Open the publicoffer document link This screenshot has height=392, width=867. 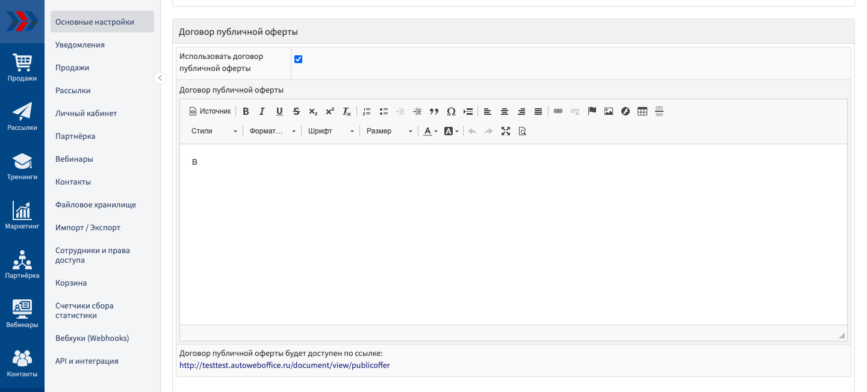click(285, 365)
